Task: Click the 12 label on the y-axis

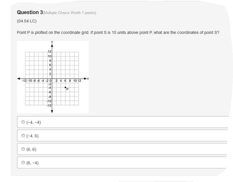Action: pyautogui.click(x=49, y=52)
